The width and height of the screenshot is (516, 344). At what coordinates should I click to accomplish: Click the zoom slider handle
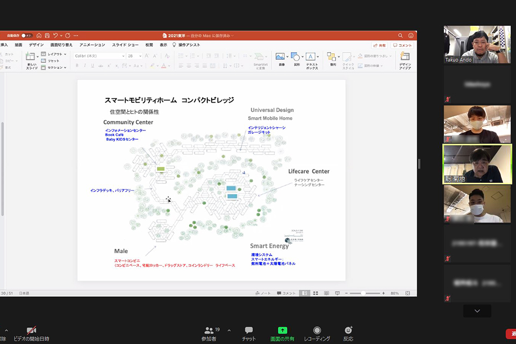363,293
